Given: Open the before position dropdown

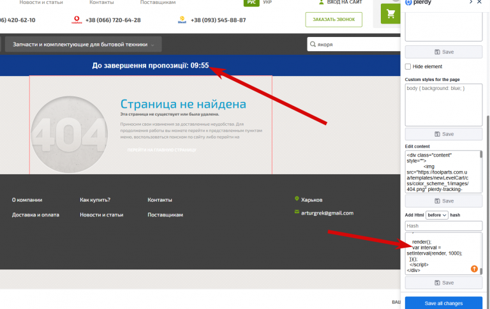Looking at the screenshot, I should pos(436,215).
